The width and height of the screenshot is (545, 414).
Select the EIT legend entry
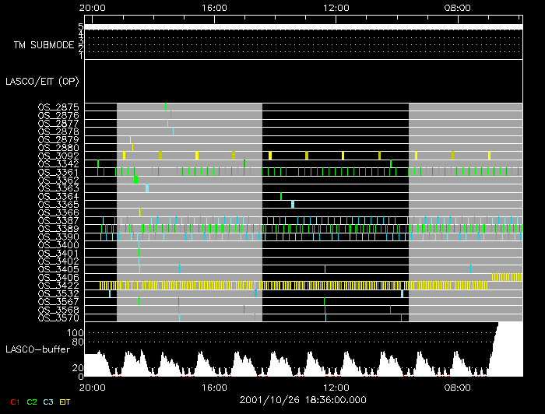click(65, 402)
